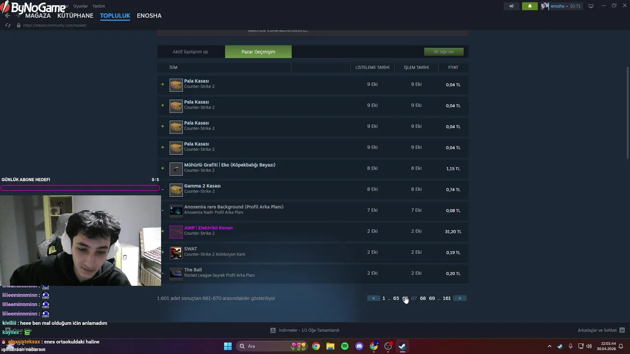Go to the MAĞAZA section
This screenshot has height=354, width=630.
tap(38, 15)
